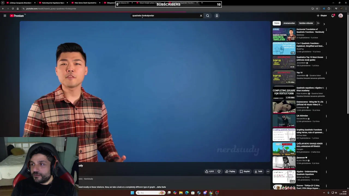Open the Oluştur create button
This screenshot has height=196, width=349.
[x=322, y=16]
